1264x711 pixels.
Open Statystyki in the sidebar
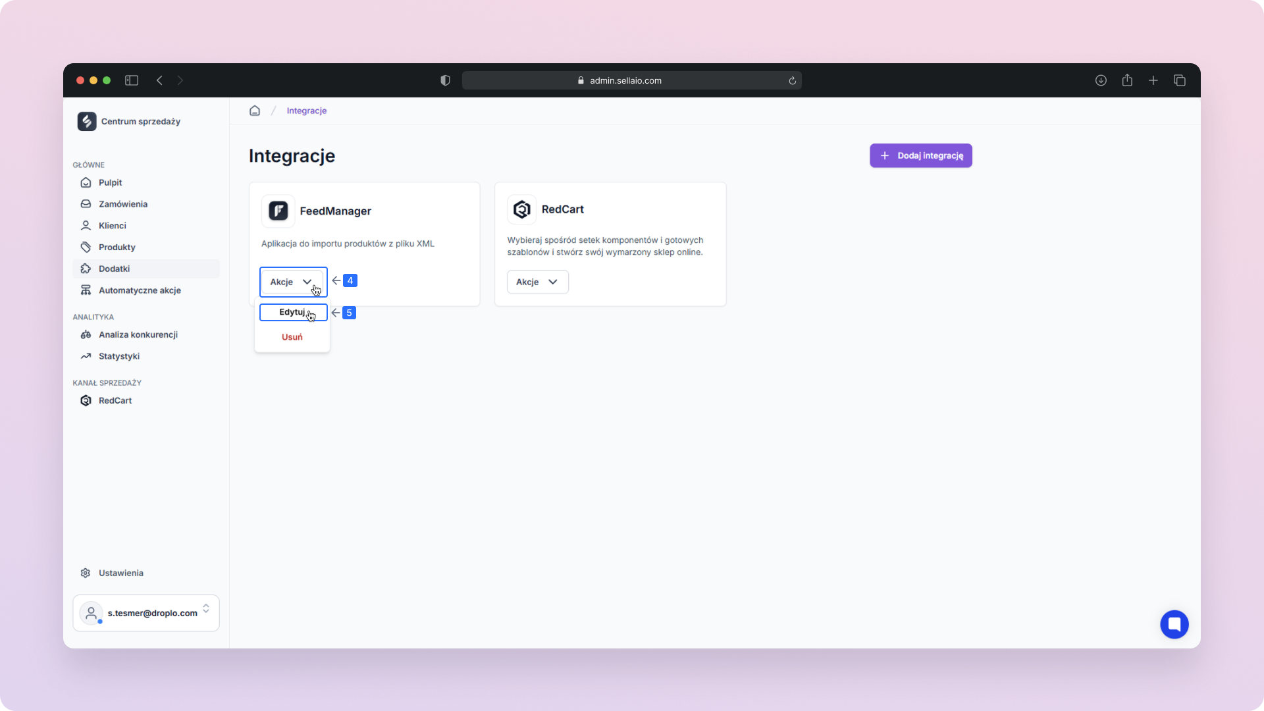(x=146, y=356)
